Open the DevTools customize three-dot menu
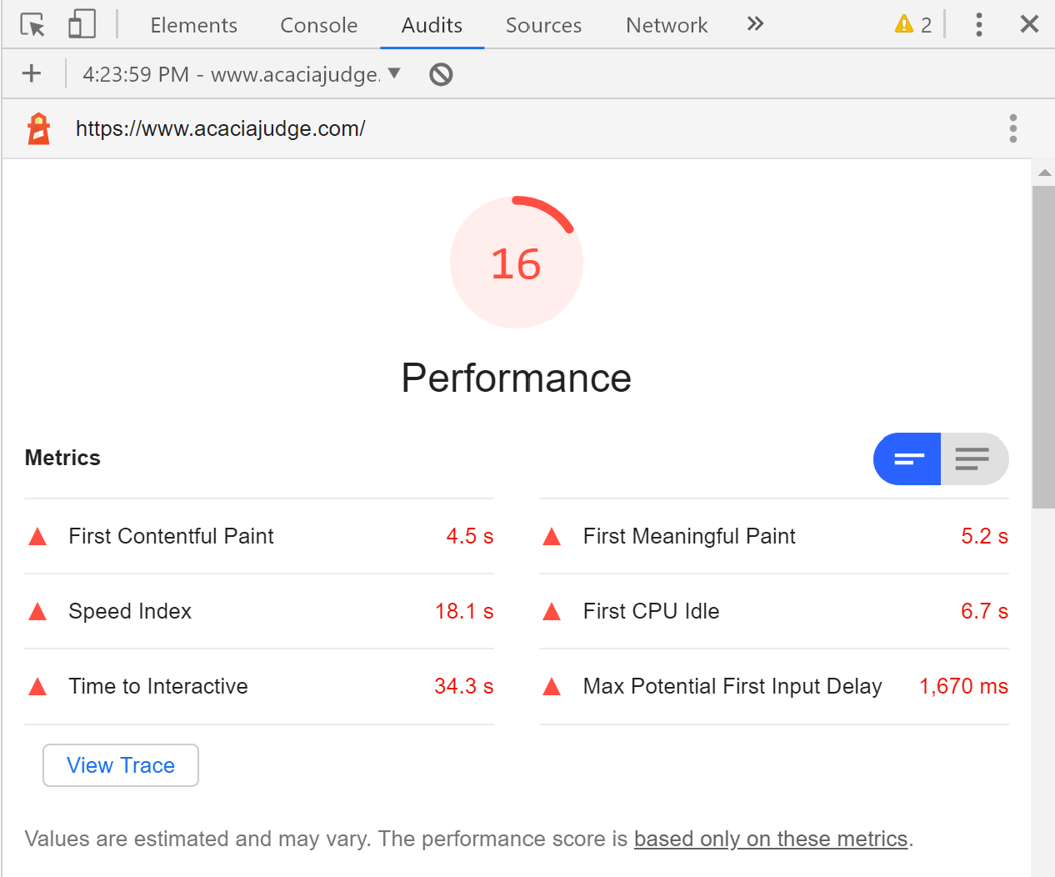Screen dimensions: 1055x877 (x=979, y=25)
